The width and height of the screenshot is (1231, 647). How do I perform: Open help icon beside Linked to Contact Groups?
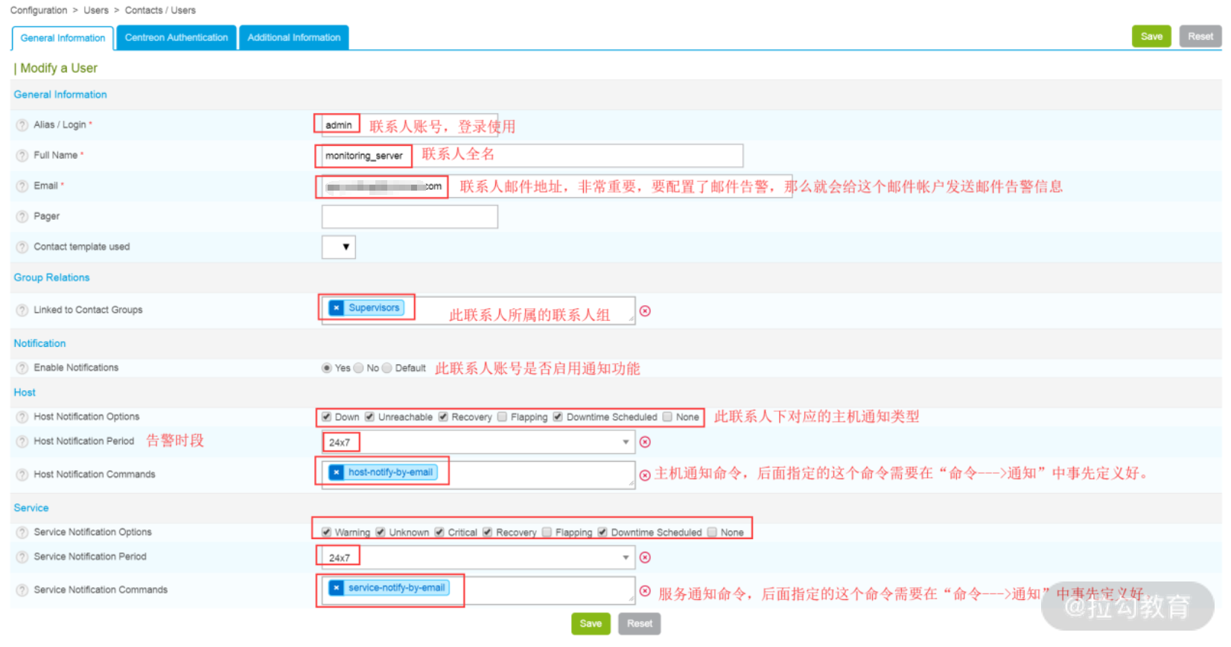[22, 310]
